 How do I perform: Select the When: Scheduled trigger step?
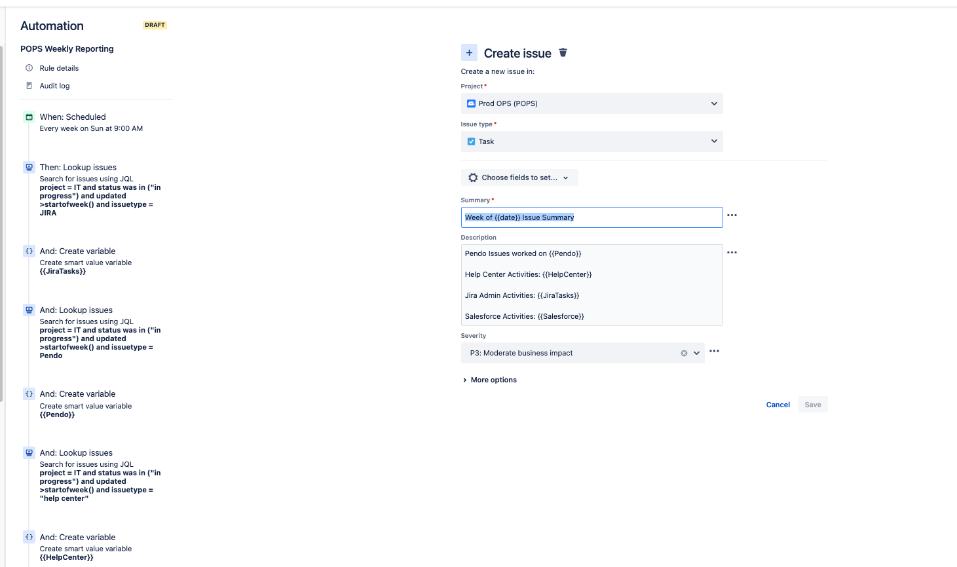91,122
